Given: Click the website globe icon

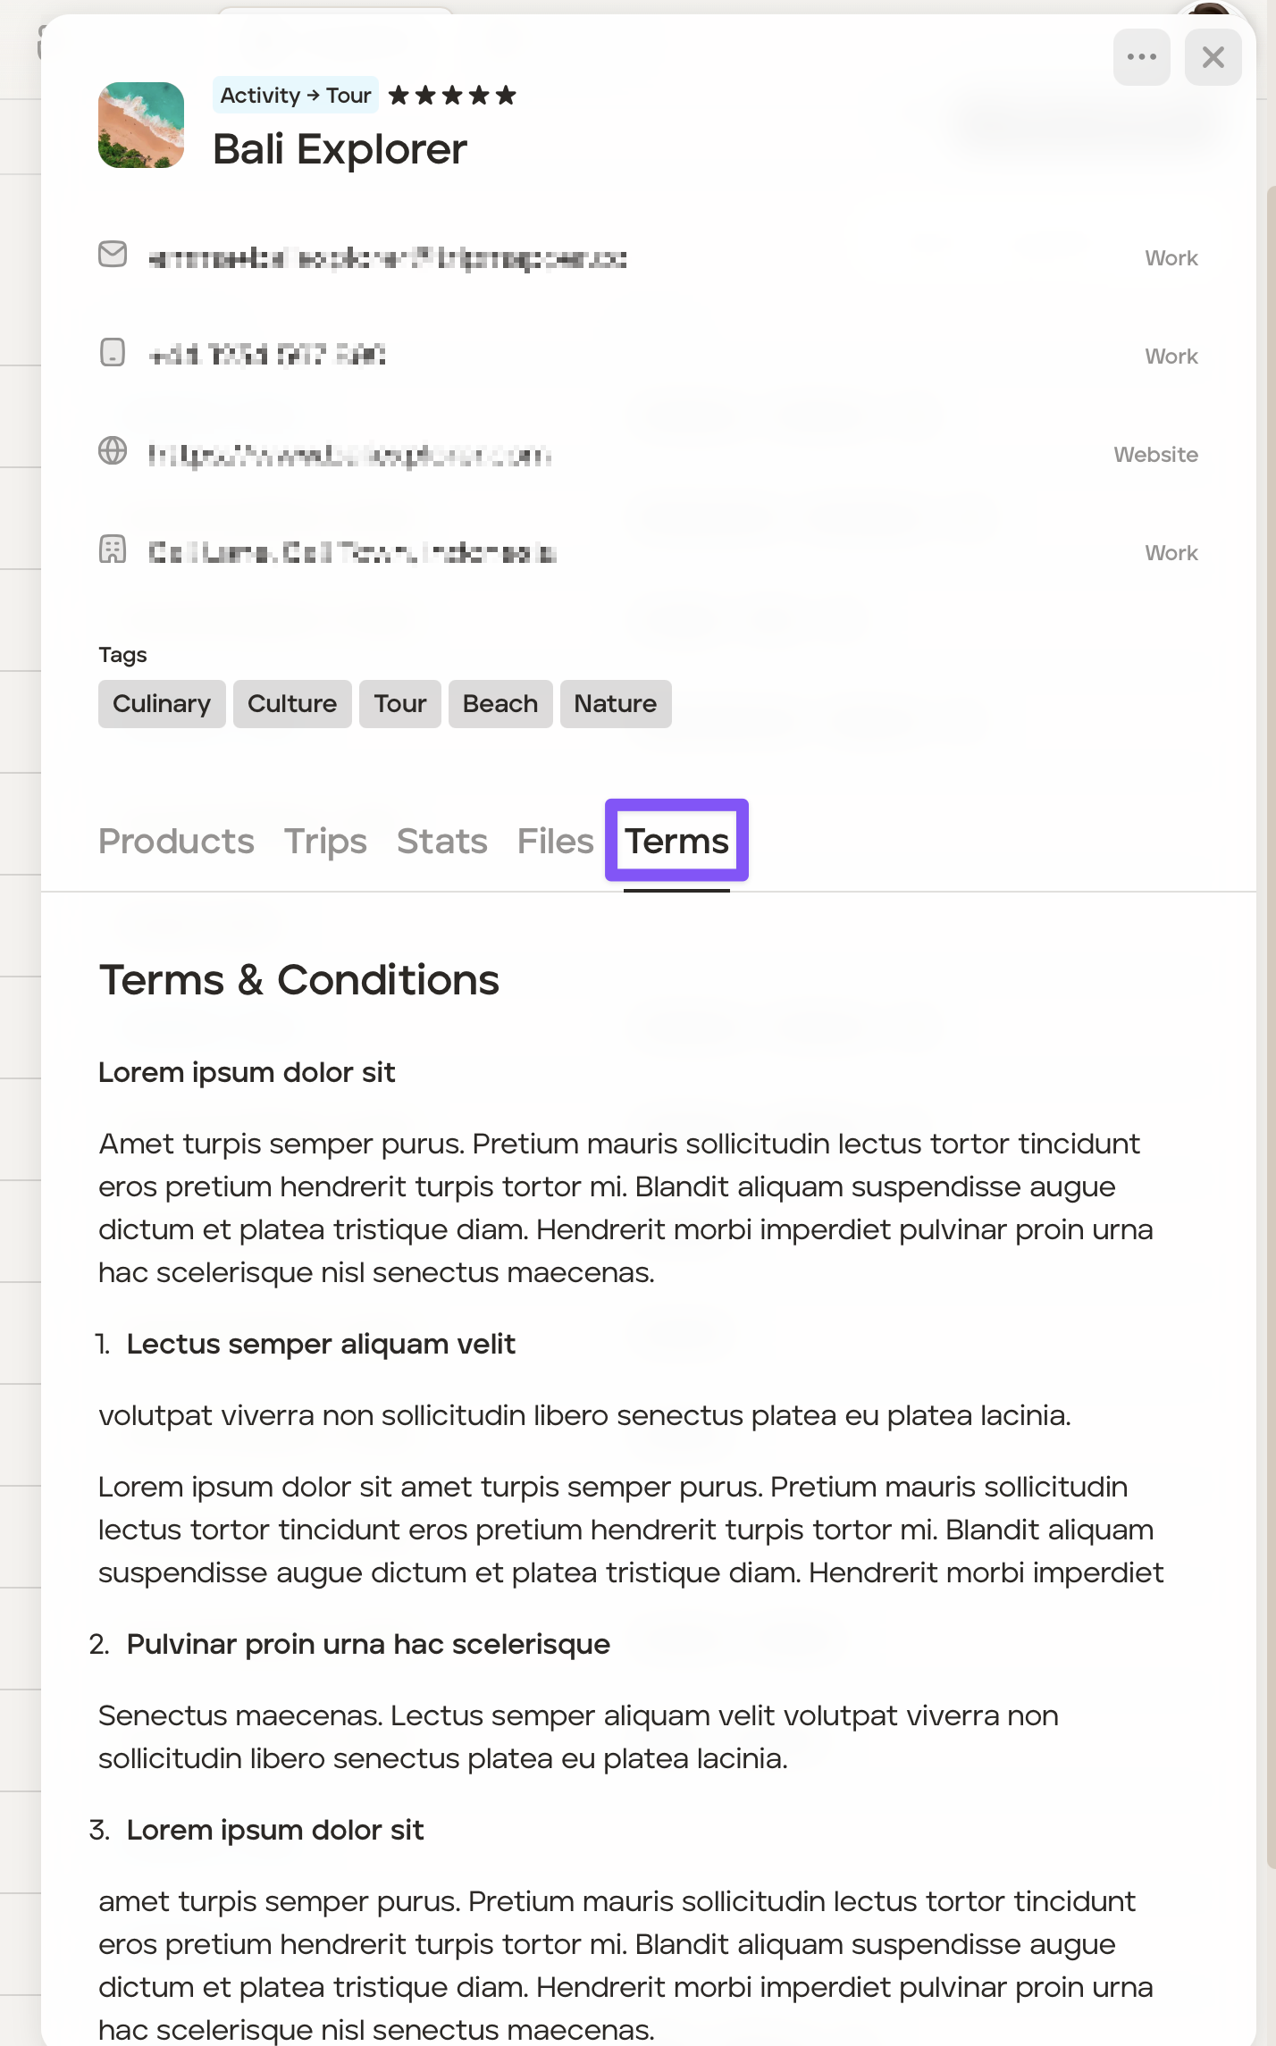Looking at the screenshot, I should 113,451.
